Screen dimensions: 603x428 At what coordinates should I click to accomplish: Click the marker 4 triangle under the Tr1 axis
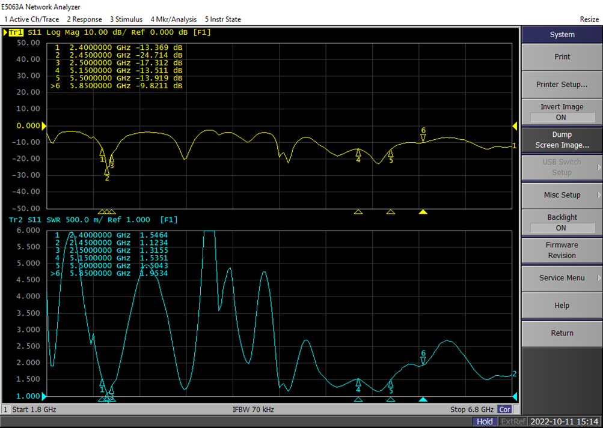tap(358, 212)
